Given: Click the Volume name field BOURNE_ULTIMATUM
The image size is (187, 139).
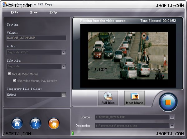Looking at the screenshot, I should [36, 38].
